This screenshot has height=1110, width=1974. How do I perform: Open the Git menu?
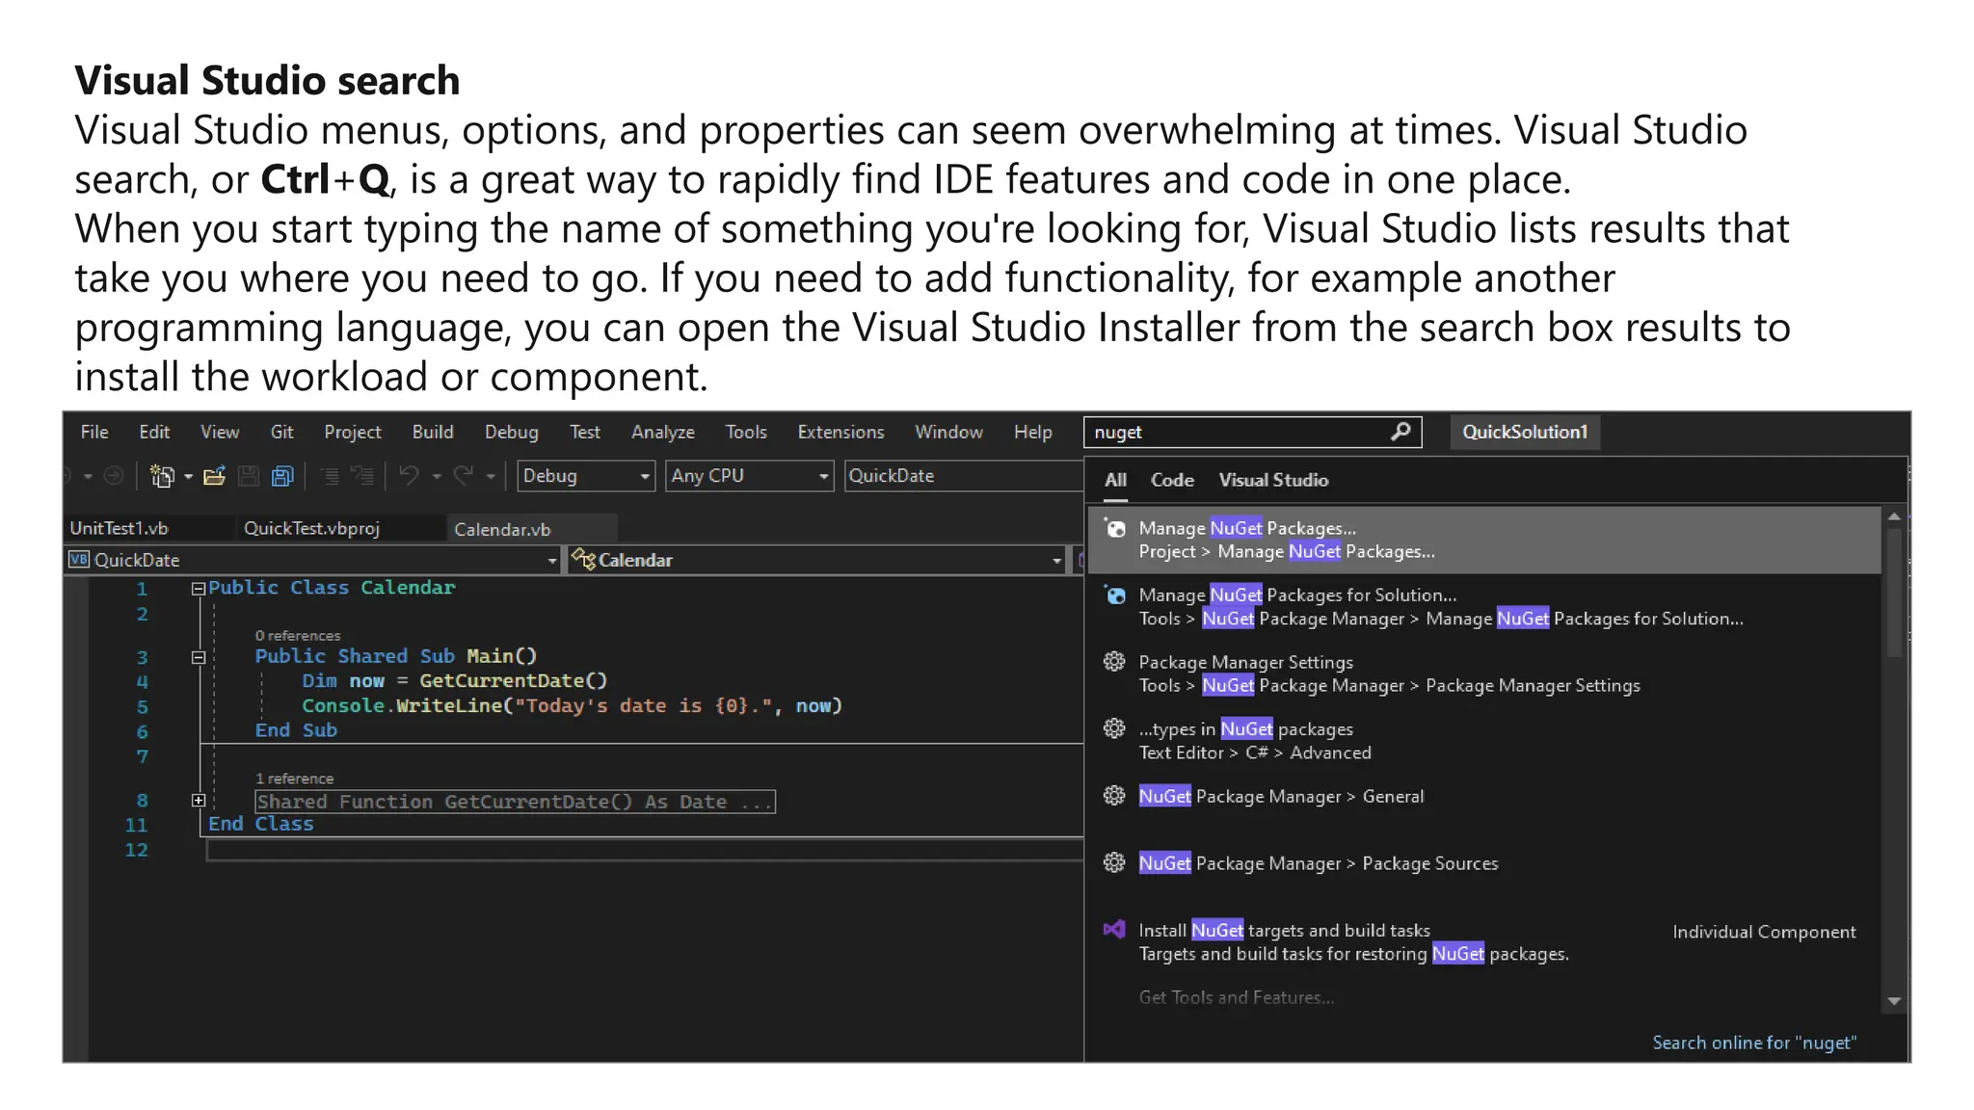pyautogui.click(x=281, y=433)
